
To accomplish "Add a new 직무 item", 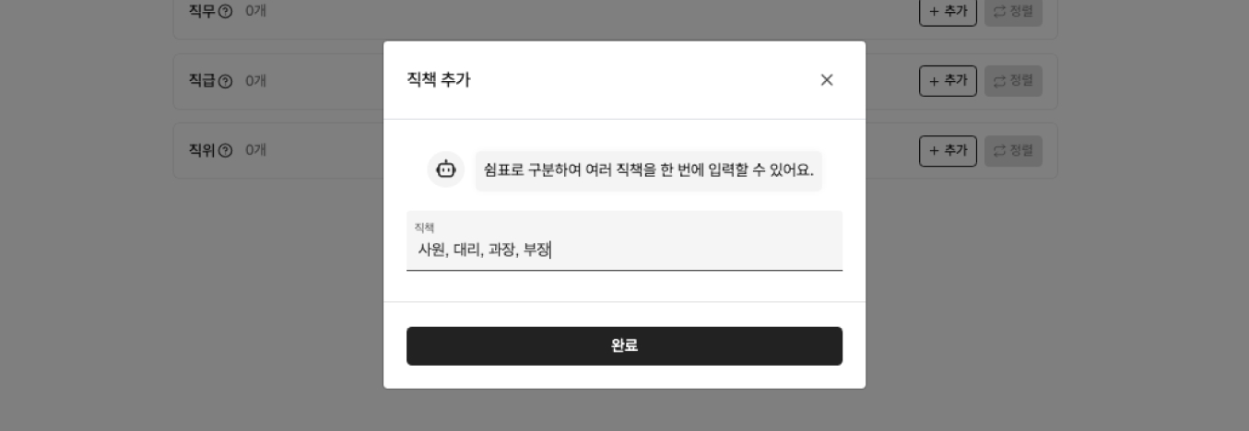I will pyautogui.click(x=948, y=11).
